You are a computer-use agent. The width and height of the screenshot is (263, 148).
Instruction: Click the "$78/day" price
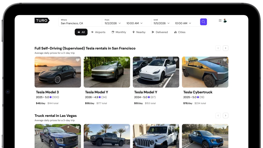pyautogui.click(x=188, y=103)
